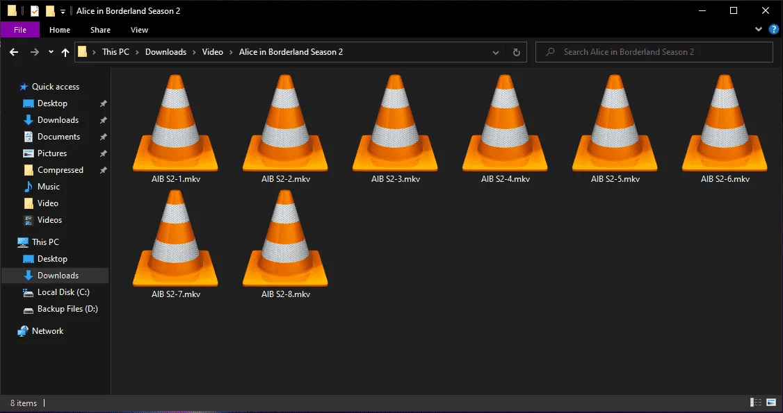Image resolution: width=783 pixels, height=413 pixels.
Task: Unpin Desktop from Quick access using pin icon
Action: (104, 103)
